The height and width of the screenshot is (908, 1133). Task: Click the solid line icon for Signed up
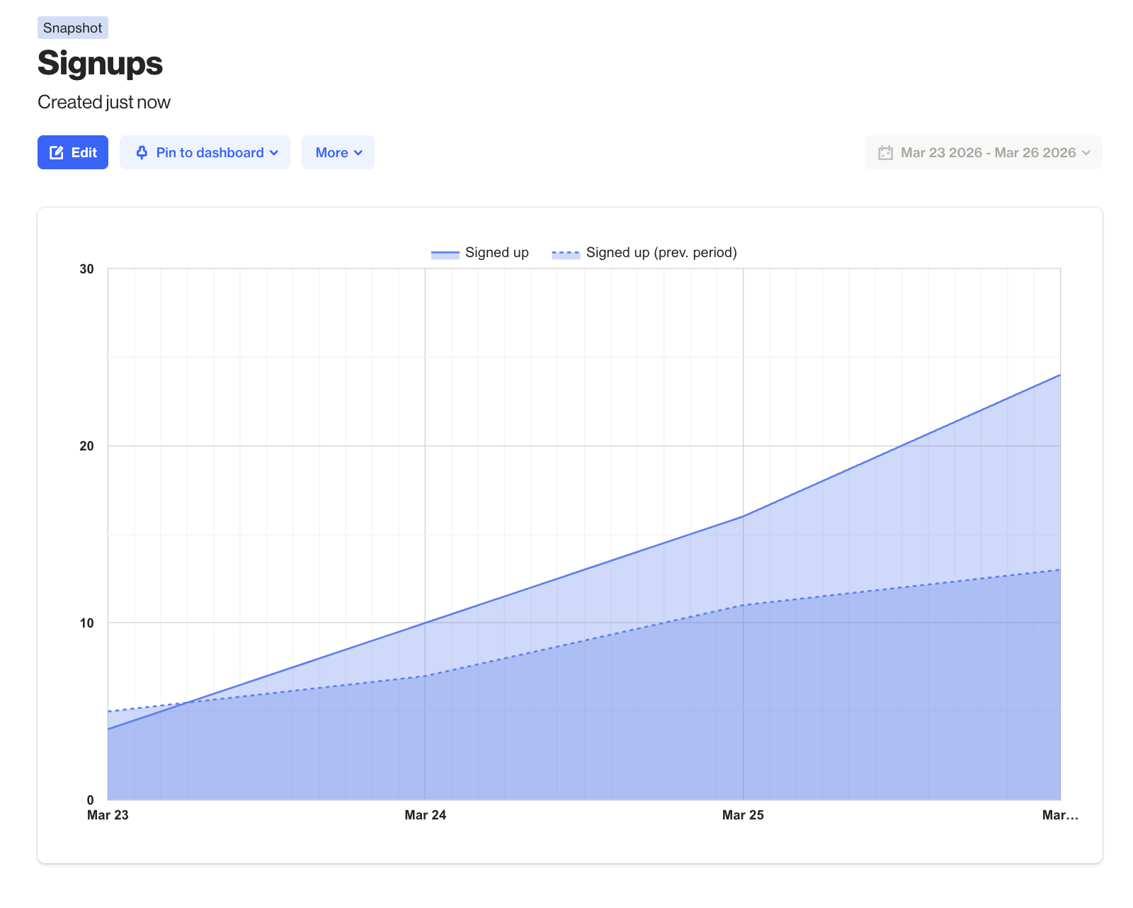tap(445, 254)
